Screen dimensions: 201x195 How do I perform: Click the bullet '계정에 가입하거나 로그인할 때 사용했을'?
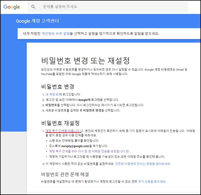107,157
